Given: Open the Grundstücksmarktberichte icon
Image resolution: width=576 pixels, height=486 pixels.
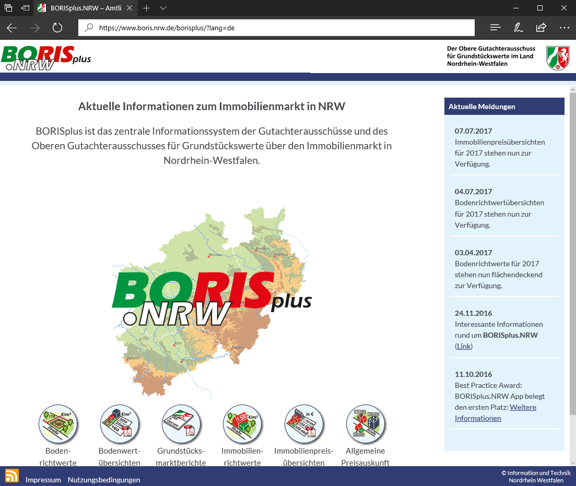Looking at the screenshot, I should click(181, 424).
